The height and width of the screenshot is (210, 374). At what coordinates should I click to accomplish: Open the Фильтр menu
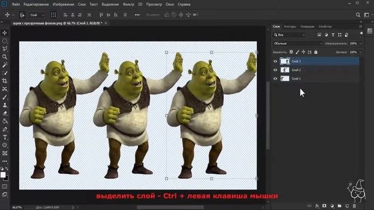click(129, 4)
